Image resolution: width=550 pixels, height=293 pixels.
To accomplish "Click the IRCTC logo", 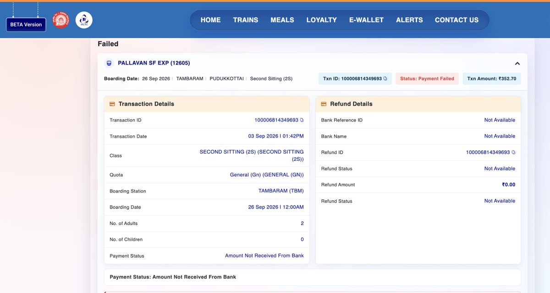I will click(x=84, y=20).
